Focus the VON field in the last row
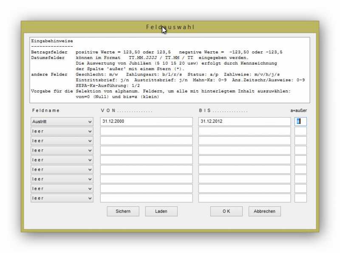This screenshot has height=253, width=340. 146,198
